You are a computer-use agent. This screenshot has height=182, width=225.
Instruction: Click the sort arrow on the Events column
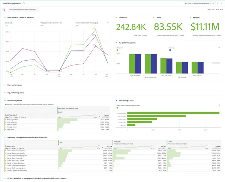100,116
